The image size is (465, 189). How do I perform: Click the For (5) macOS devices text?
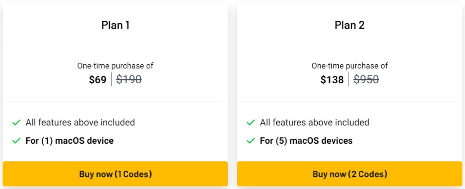tap(306, 141)
